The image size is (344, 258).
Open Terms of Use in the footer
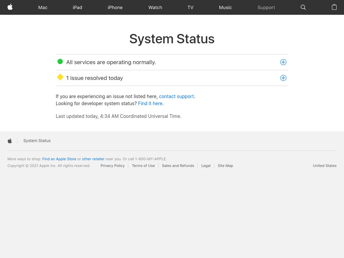(x=143, y=166)
